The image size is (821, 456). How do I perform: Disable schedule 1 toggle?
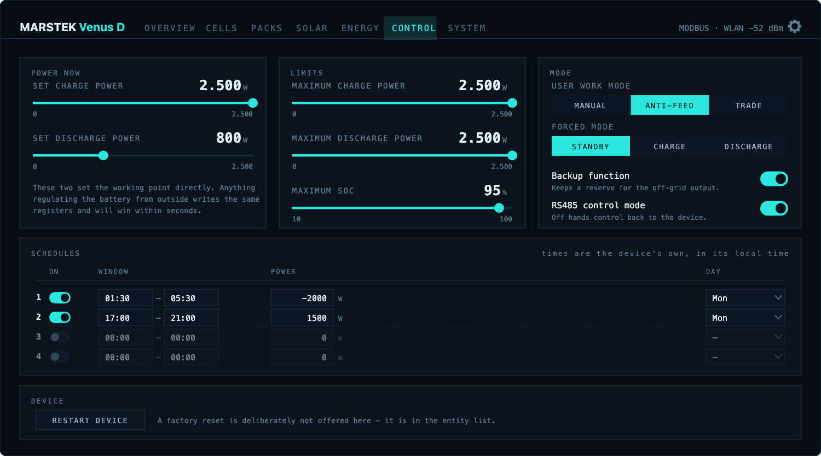click(60, 298)
